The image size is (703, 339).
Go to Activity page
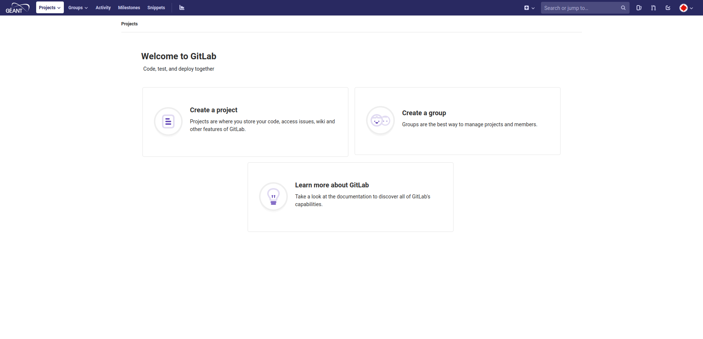click(103, 8)
